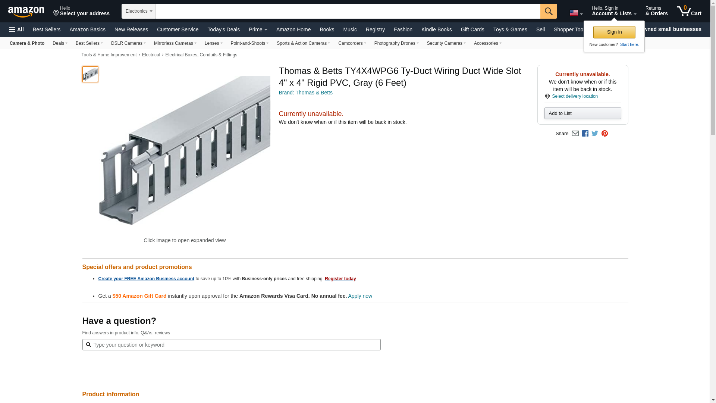Click the Amazon logo
The image size is (716, 403).
[x=26, y=12]
